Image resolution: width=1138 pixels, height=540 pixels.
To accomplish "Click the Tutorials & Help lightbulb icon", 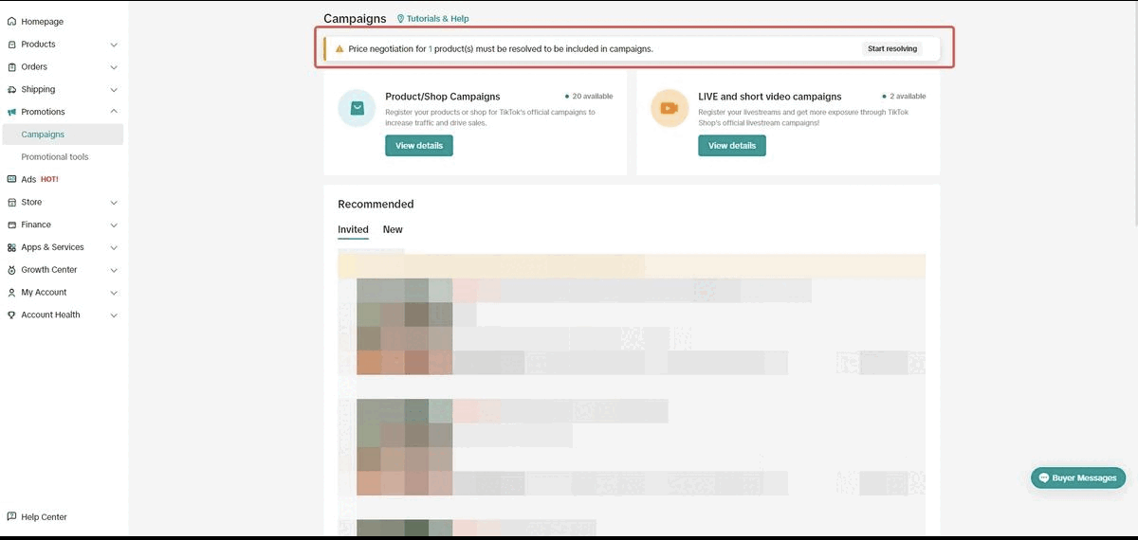I will pyautogui.click(x=400, y=19).
